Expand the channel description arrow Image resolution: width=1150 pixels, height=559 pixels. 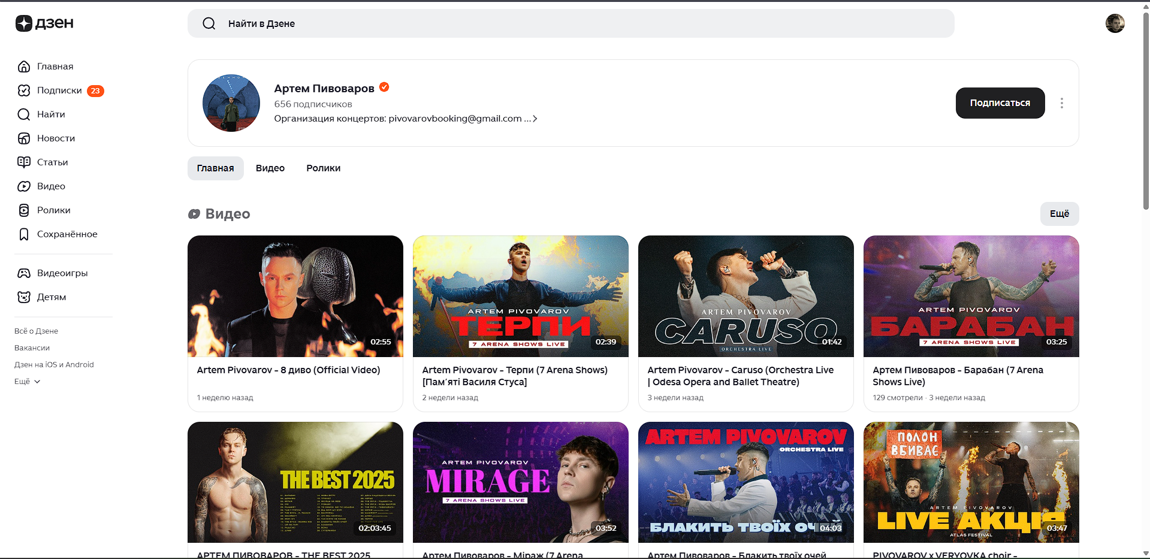(535, 119)
